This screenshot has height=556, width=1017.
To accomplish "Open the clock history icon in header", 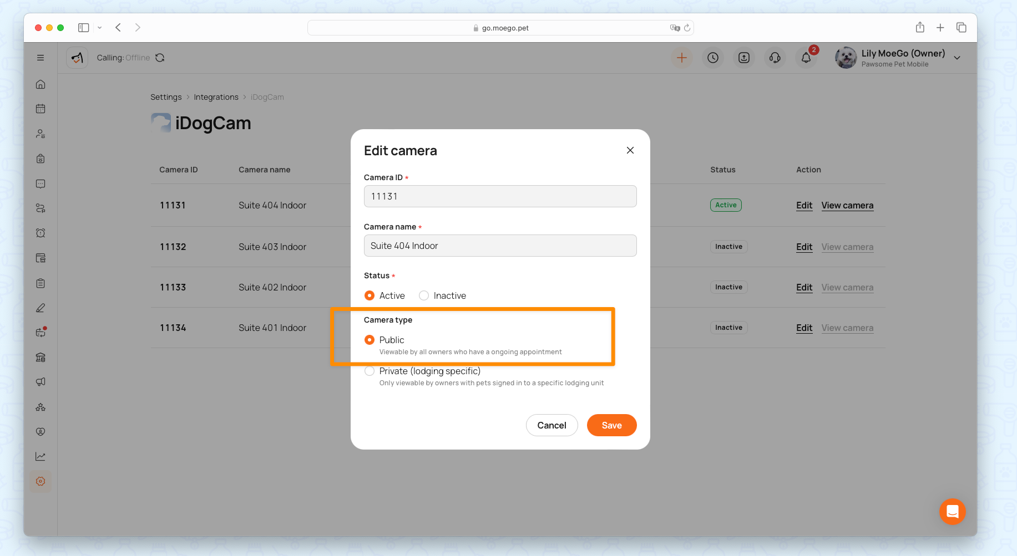I will tap(713, 58).
